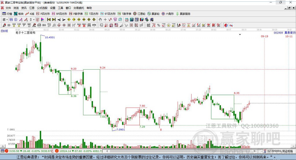Click the 日K线 chart label
This screenshot has height=160, width=296.
point(4,31)
